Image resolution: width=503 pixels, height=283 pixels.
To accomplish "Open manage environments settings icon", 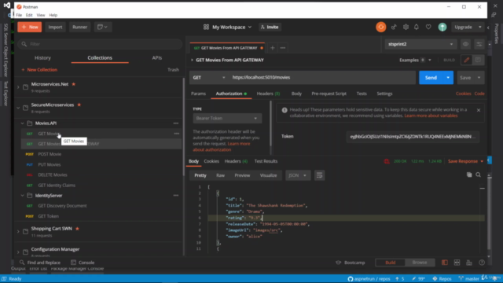I will (479, 44).
